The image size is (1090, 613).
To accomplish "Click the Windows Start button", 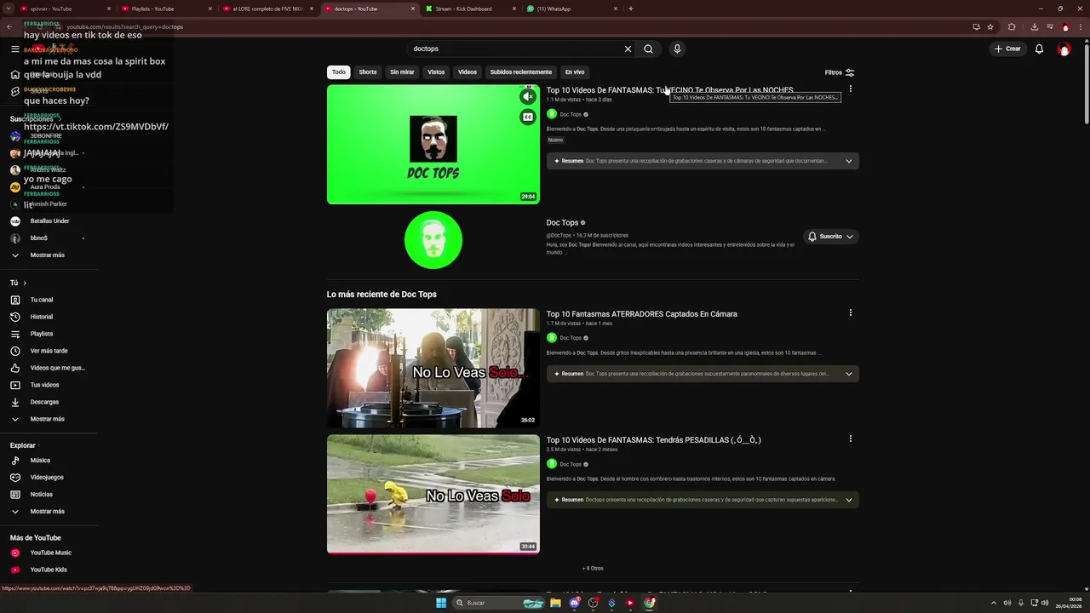I will (441, 603).
